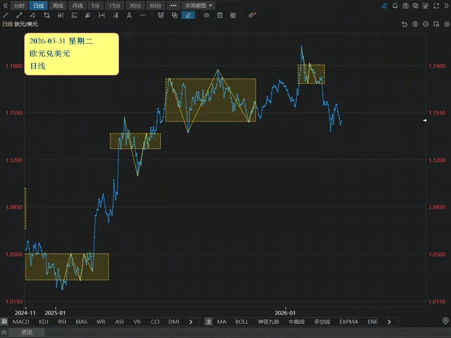This screenshot has width=451, height=338.
Task: Select the line segment drawing tool
Action: (19, 15)
